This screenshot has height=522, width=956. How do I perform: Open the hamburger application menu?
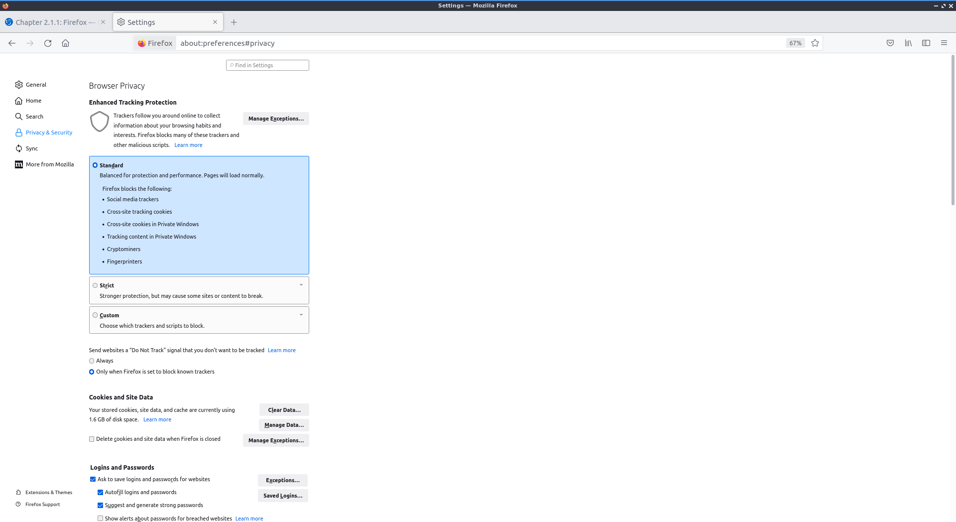point(944,43)
